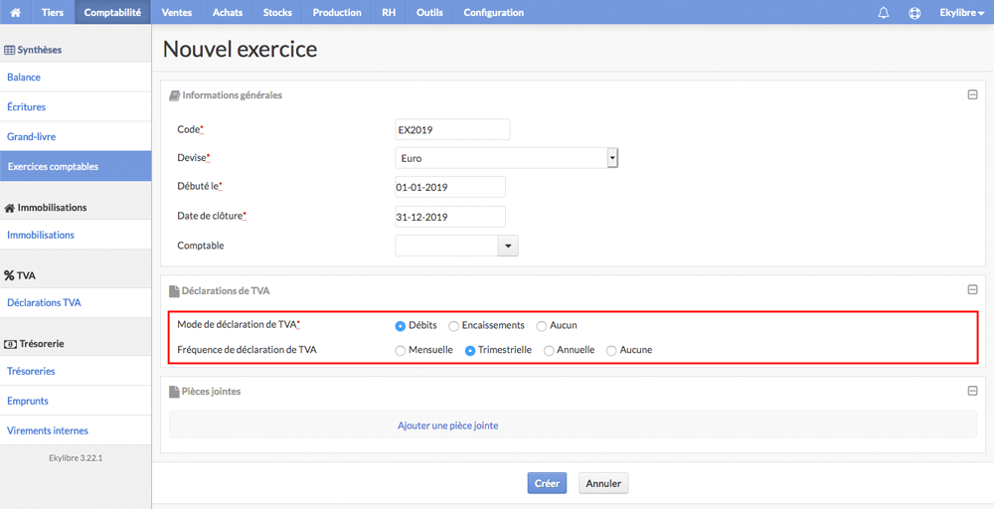
Task: Open Immobilisations sidebar link
Action: (76, 235)
